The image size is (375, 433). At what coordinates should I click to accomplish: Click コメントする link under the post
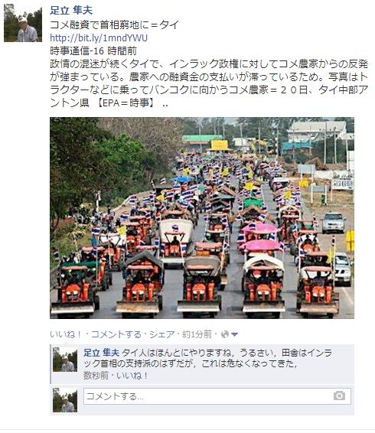click(x=116, y=334)
